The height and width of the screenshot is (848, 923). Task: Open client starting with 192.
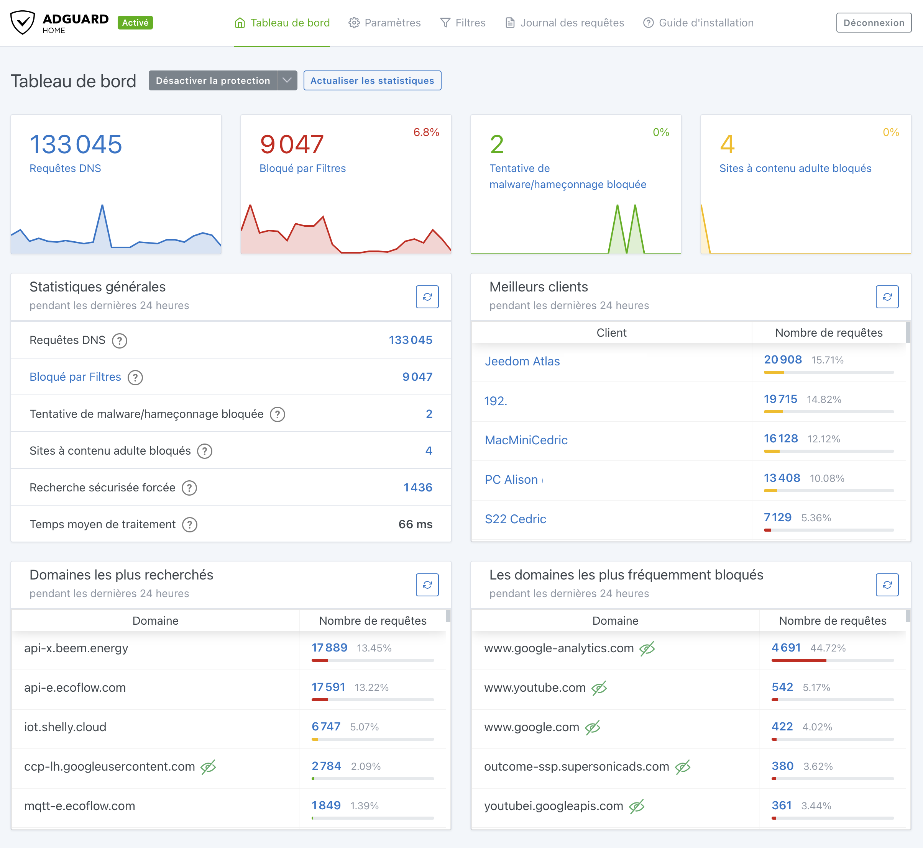coord(496,401)
